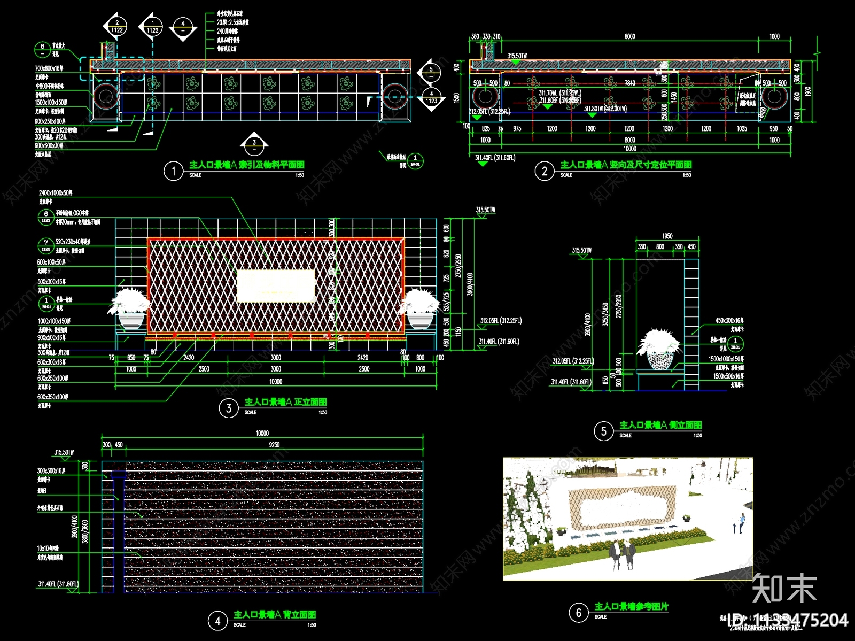Viewport: 855px width, 641px height.
Task: Select the 8000 top dimension in plan 2
Action: coord(630,37)
